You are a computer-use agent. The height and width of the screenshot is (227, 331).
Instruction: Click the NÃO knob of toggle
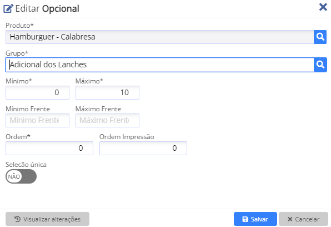click(x=14, y=176)
